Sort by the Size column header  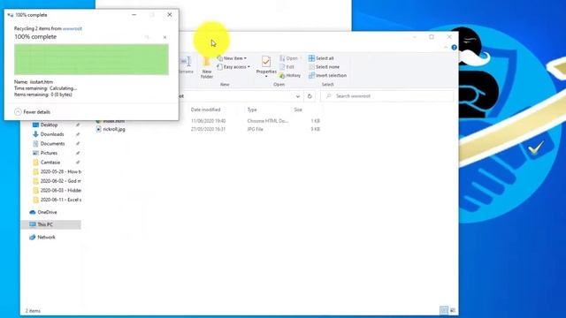(298, 110)
